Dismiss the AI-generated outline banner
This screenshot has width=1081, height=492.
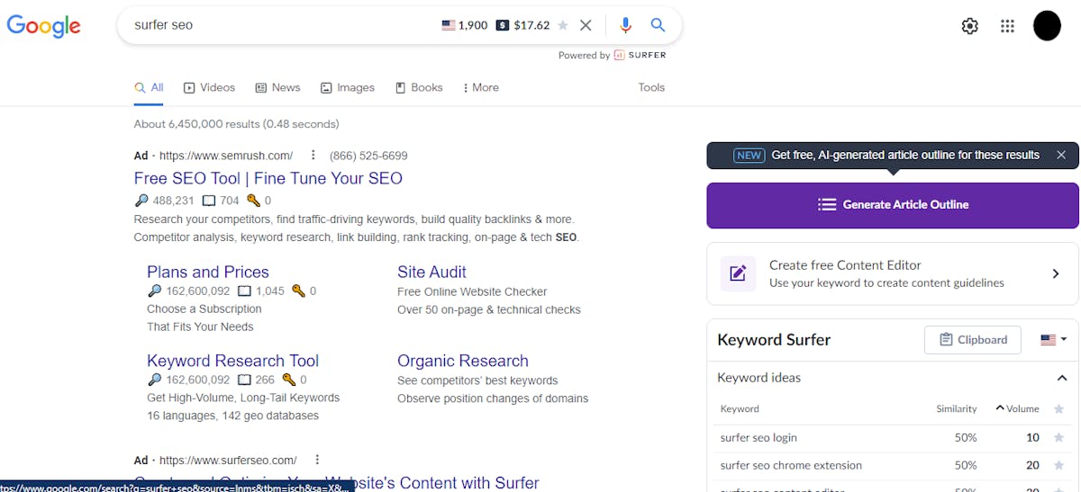pos(1061,155)
